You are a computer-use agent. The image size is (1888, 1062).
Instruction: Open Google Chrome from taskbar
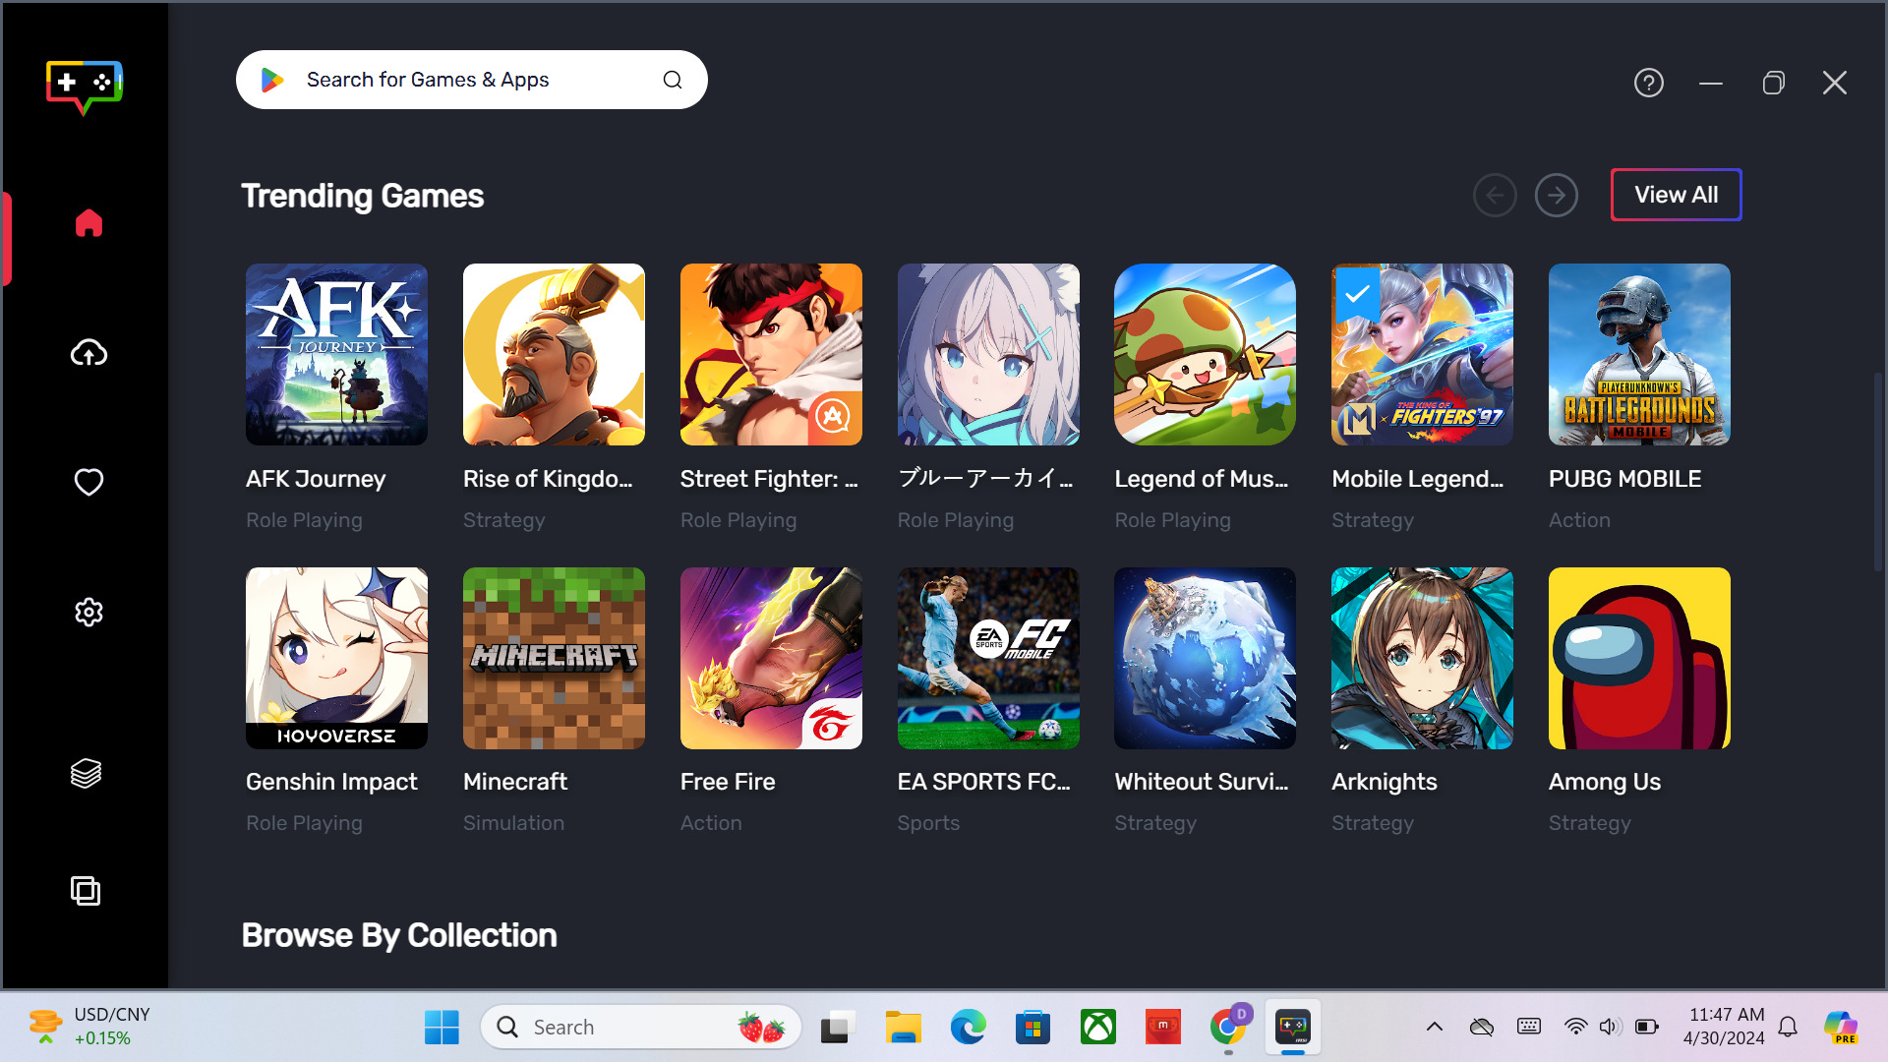coord(1228,1028)
